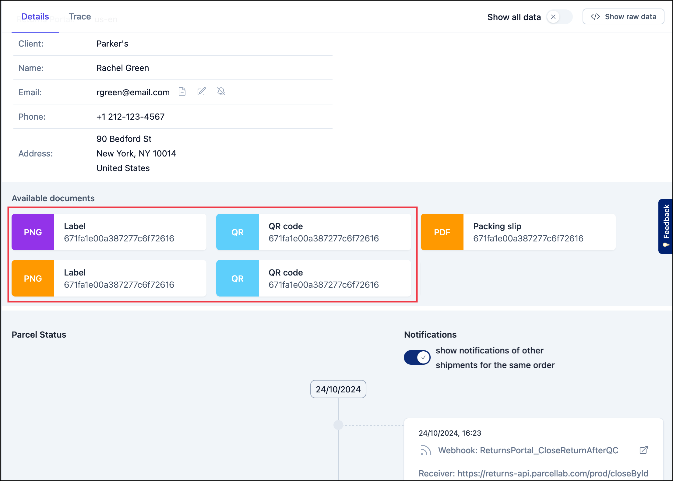Copy the email address using the document icon
673x481 pixels.
click(182, 92)
